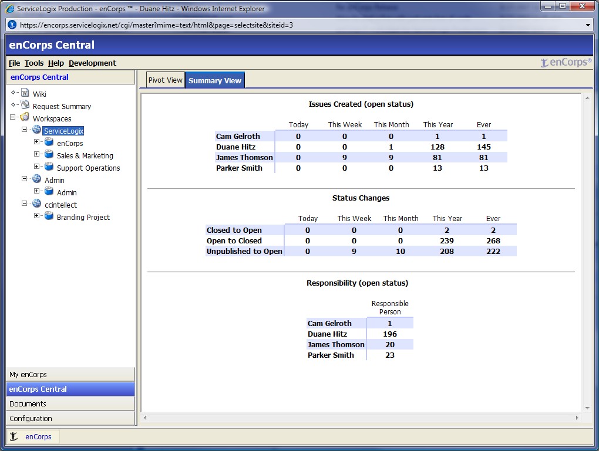Viewport: 599px width, 451px height.
Task: Click the child Admin database icon
Action: [49, 192]
